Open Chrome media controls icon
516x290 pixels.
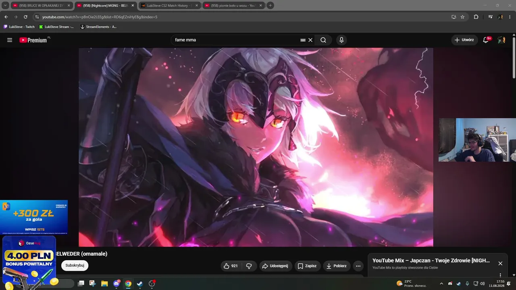point(490,17)
